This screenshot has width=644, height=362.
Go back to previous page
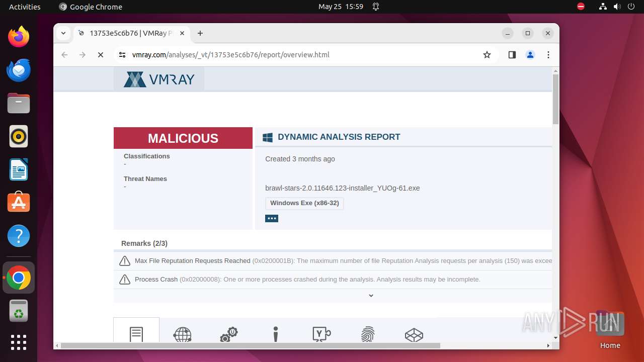(x=64, y=55)
